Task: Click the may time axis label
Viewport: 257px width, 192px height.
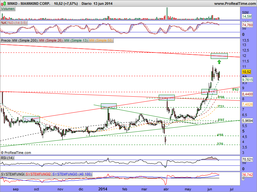Action: [x=188, y=189]
